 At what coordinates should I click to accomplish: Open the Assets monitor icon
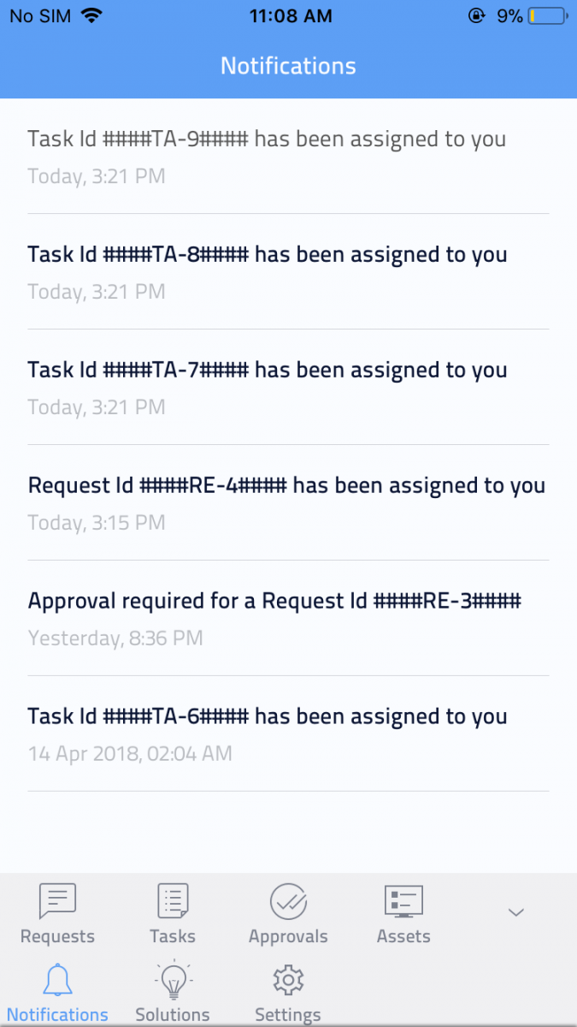[403, 901]
